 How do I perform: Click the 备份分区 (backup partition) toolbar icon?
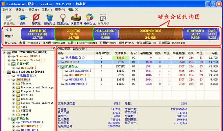(x=90, y=19)
